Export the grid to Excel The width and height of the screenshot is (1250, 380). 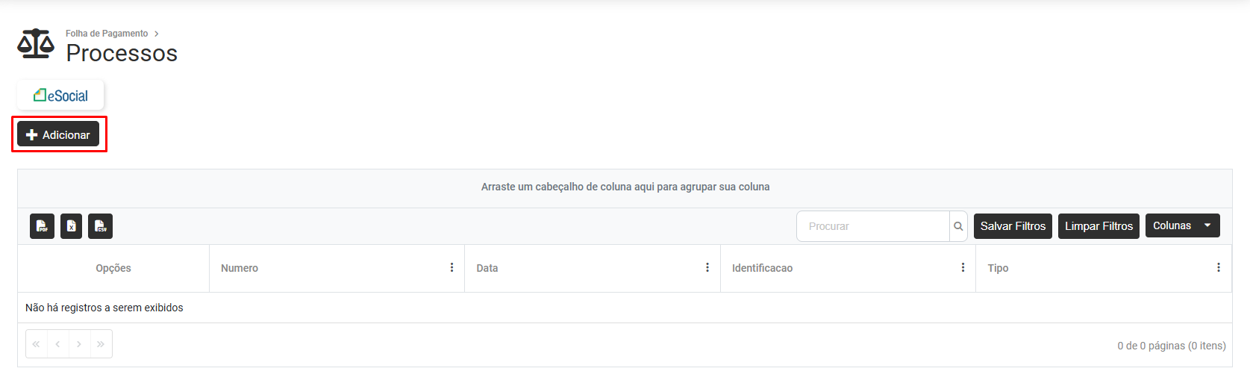pyautogui.click(x=72, y=226)
